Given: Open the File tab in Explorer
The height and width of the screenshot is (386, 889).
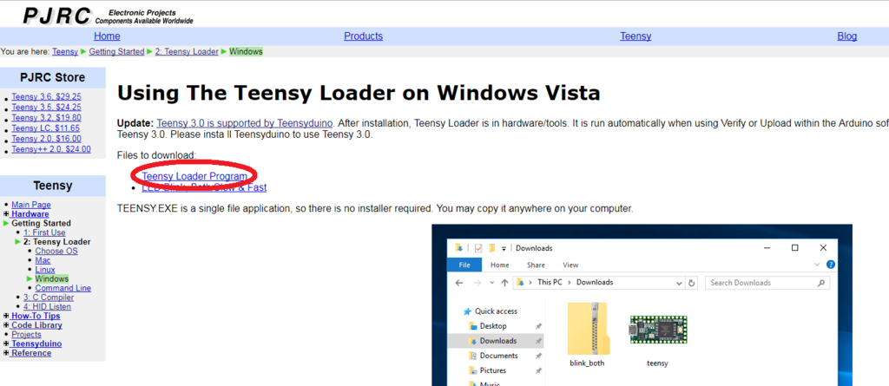Looking at the screenshot, I should pos(464,265).
